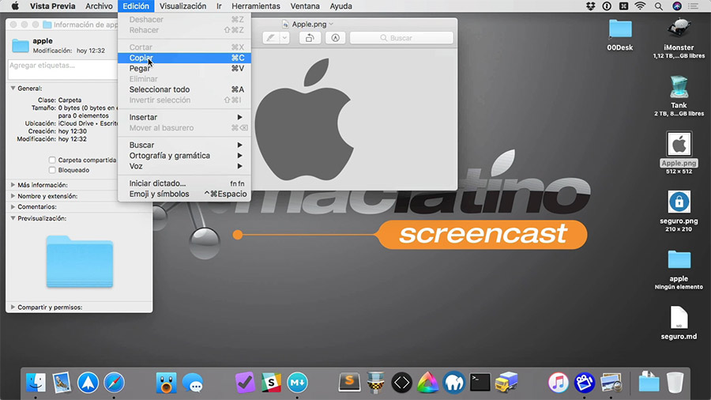711x400 pixels.
Task: Open Spotlight search magnifier icon
Action: tap(658, 6)
